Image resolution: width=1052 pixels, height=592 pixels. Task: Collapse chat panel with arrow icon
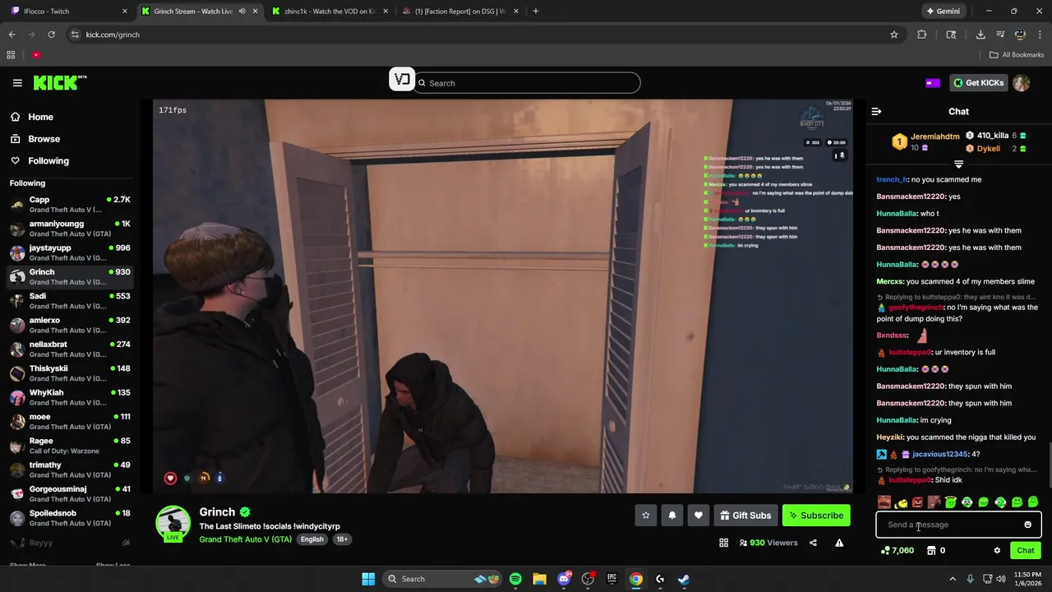coord(876,111)
